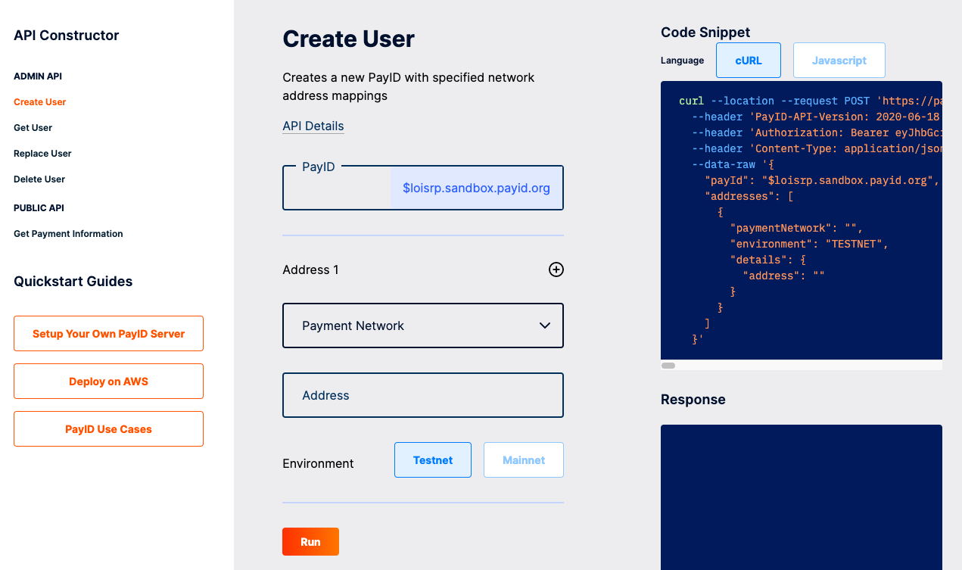Click the Deploy on AWS button
The height and width of the screenshot is (570, 962).
coord(108,381)
